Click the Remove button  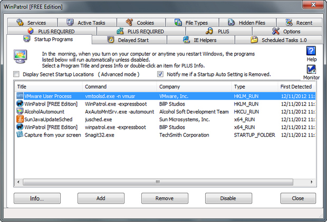pyautogui.click(x=165, y=198)
